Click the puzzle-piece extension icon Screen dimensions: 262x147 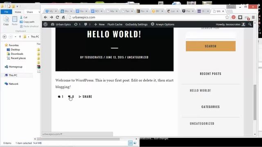(240, 17)
